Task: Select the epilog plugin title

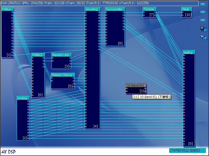Action: tap(189, 52)
